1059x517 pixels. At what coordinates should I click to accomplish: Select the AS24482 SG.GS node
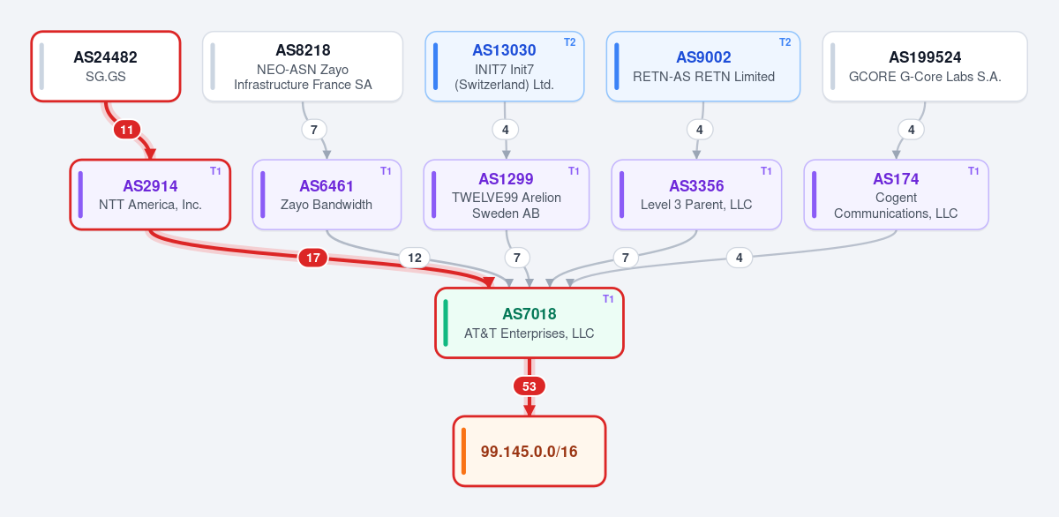pyautogui.click(x=106, y=66)
